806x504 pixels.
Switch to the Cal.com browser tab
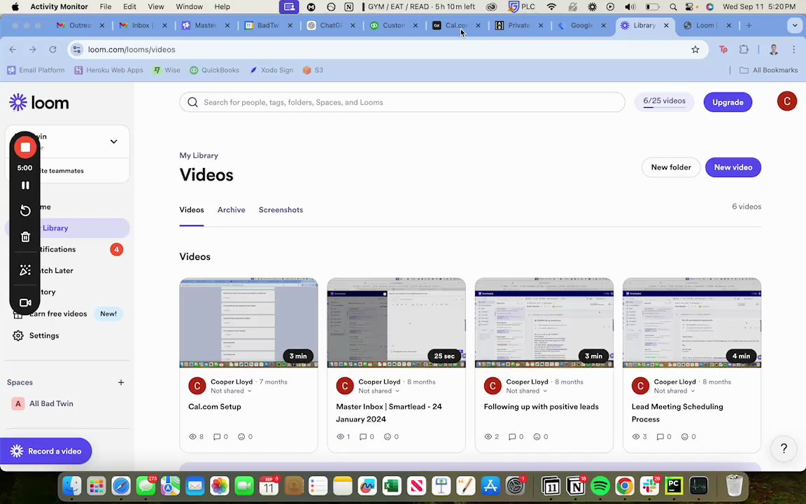pyautogui.click(x=456, y=25)
